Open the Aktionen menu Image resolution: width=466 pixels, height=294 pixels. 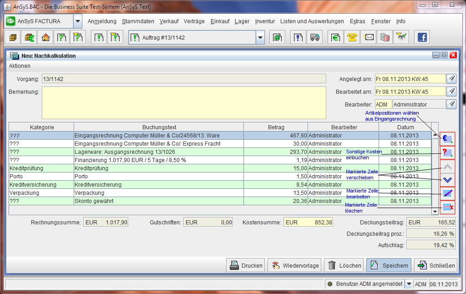tap(20, 66)
